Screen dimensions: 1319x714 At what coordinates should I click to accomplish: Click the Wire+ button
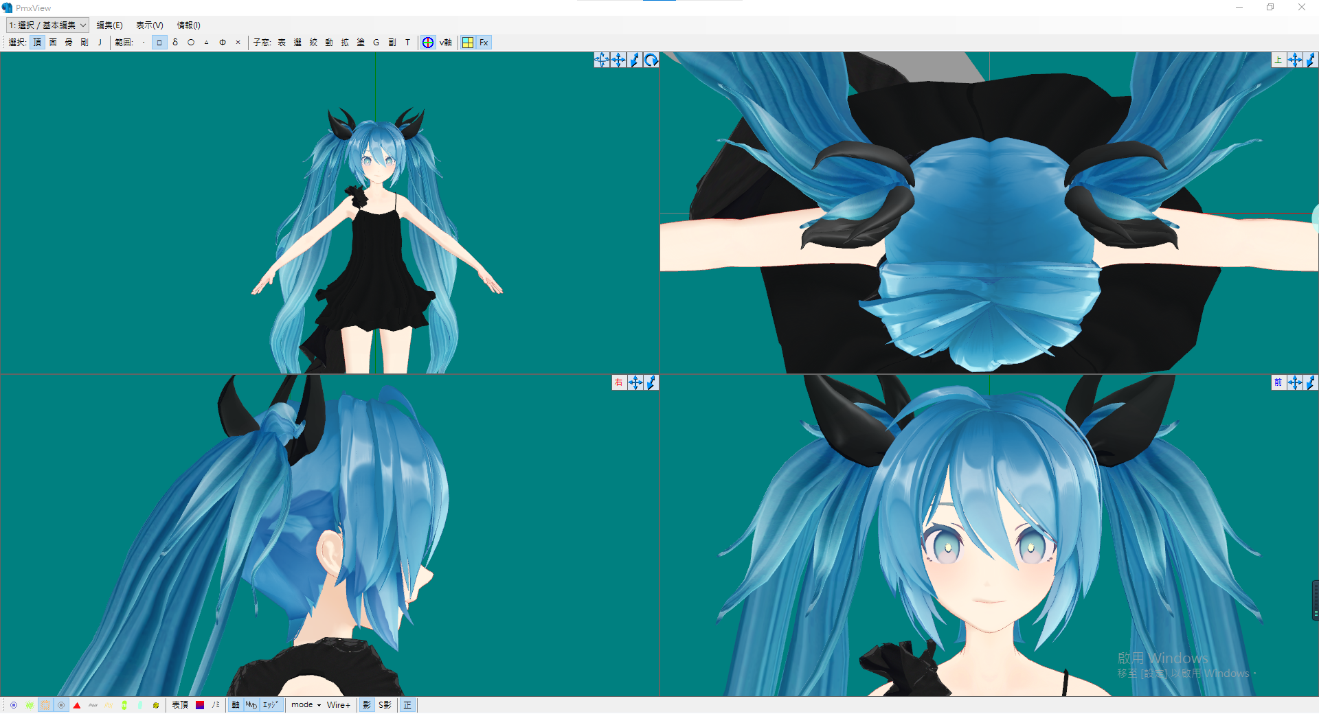[x=338, y=705]
